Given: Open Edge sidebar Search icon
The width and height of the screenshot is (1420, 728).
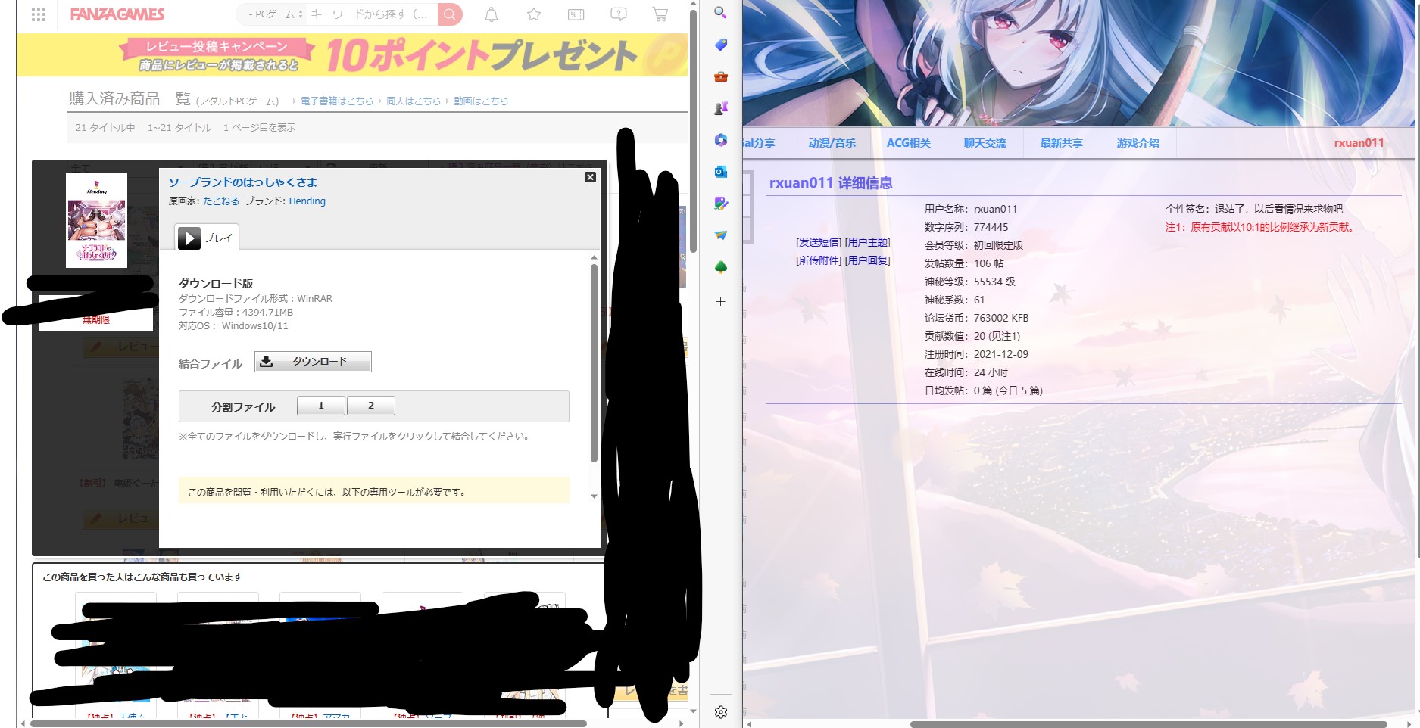Looking at the screenshot, I should [721, 13].
